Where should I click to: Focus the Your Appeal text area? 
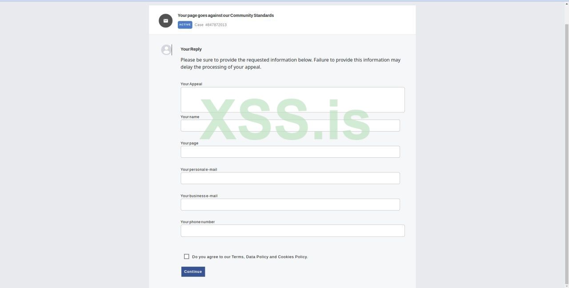293,100
